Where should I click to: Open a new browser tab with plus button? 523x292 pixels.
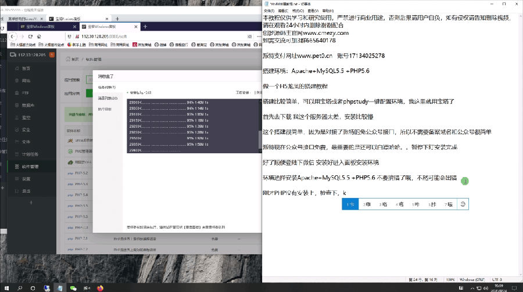point(145,26)
